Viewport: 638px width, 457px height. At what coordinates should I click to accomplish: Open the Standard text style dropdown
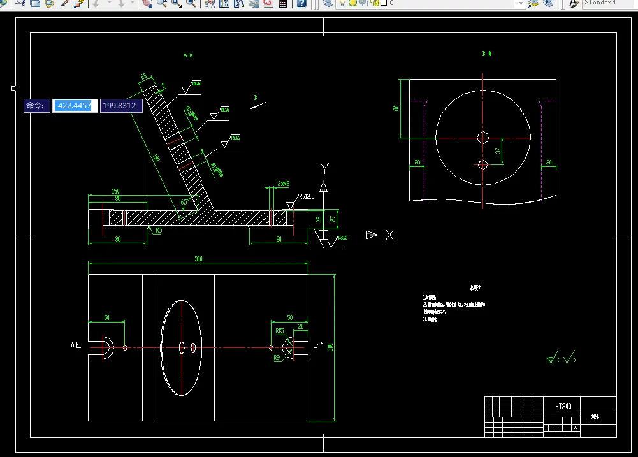click(x=610, y=3)
